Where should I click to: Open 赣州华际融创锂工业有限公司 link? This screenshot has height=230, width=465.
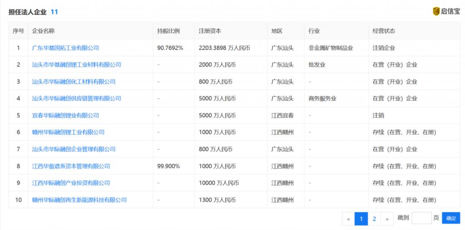click(x=68, y=132)
